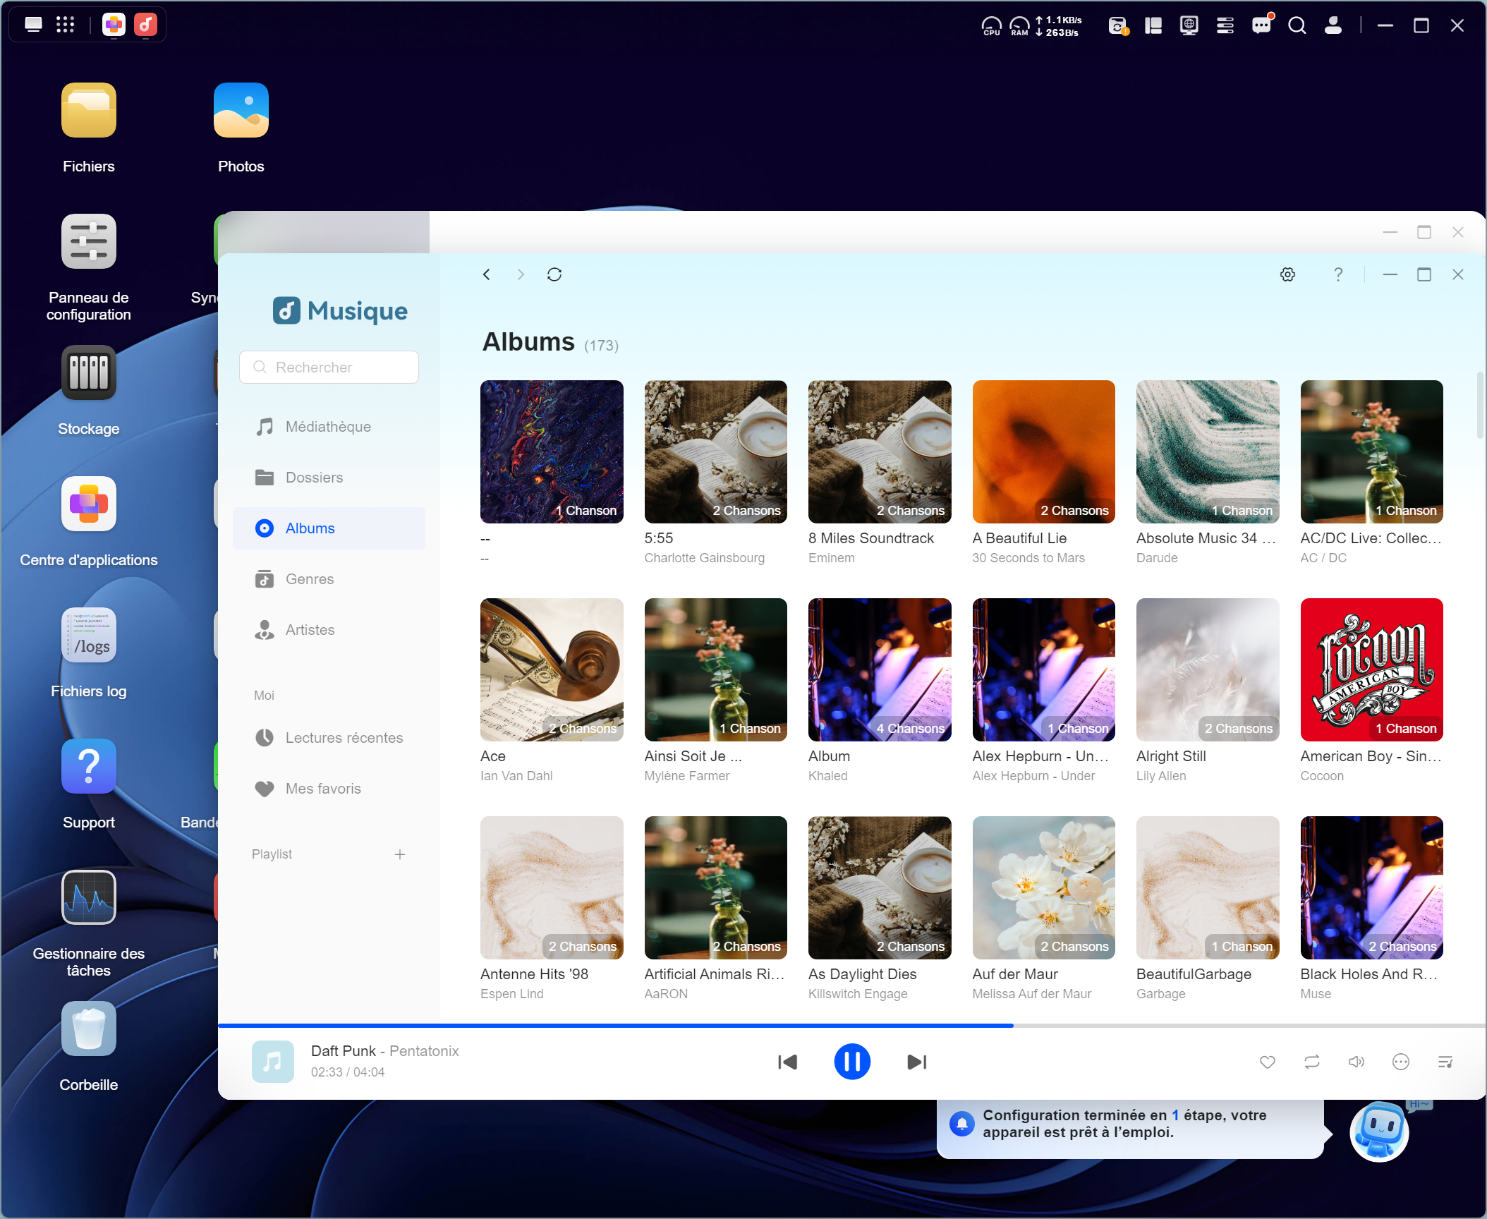Click the artist name Killswitch Engage
The height and width of the screenshot is (1219, 1487).
click(x=858, y=994)
